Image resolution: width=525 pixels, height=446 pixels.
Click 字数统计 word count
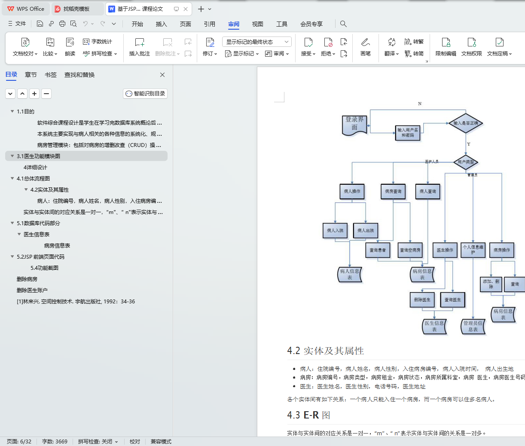(x=98, y=42)
